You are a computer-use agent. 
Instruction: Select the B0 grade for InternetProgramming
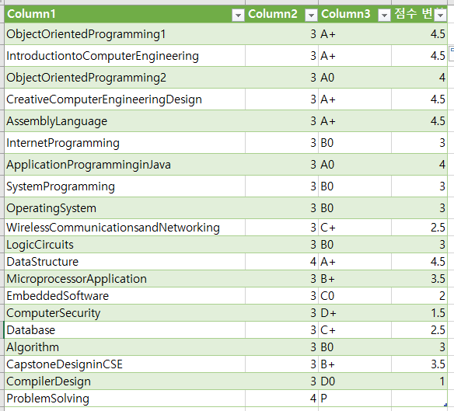click(354, 143)
